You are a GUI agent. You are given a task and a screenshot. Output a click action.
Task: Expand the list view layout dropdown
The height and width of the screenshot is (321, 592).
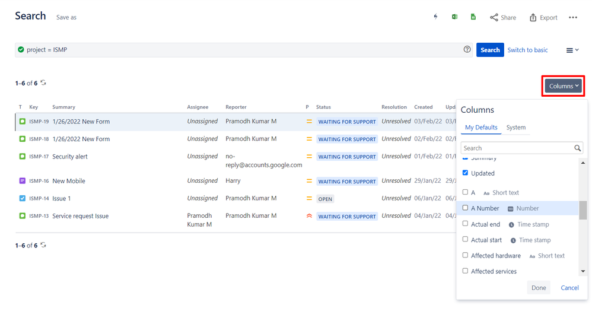click(572, 50)
